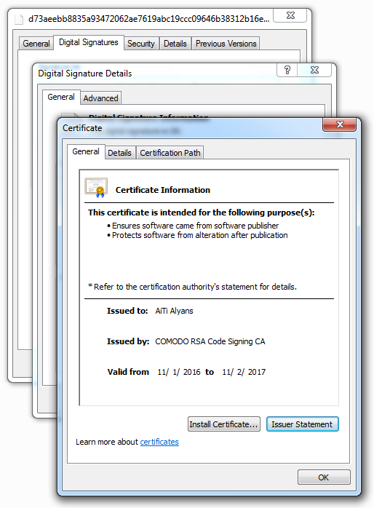This screenshot has height=508, width=374.
Task: Switch to Details tab in Certificate dialog
Action: [119, 153]
